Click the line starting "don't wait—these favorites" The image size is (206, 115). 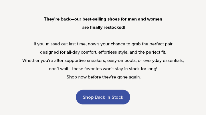pyautogui.click(x=103, y=69)
